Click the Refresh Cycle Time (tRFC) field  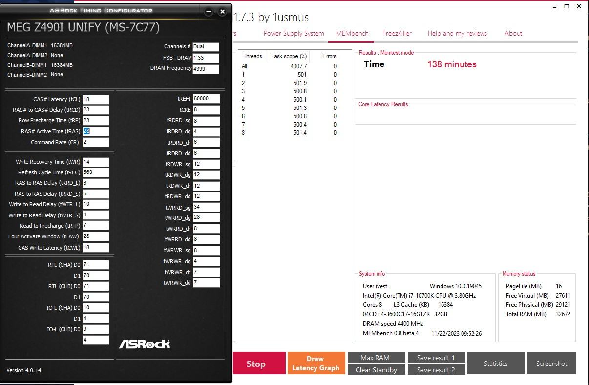[x=96, y=172]
